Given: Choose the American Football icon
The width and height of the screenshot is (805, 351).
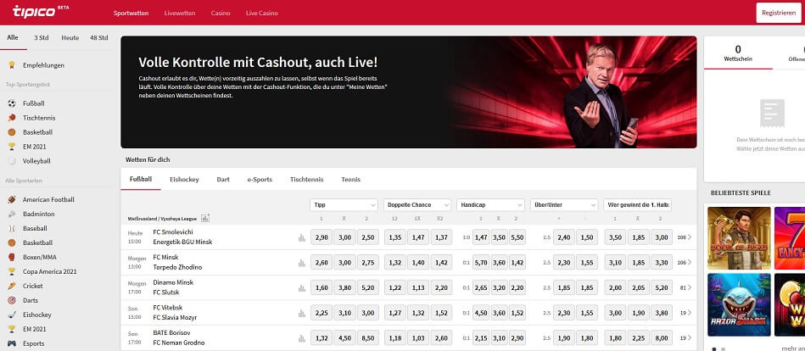Looking at the screenshot, I should (12, 199).
